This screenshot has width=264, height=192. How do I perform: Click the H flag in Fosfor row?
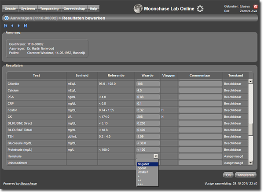(162, 110)
